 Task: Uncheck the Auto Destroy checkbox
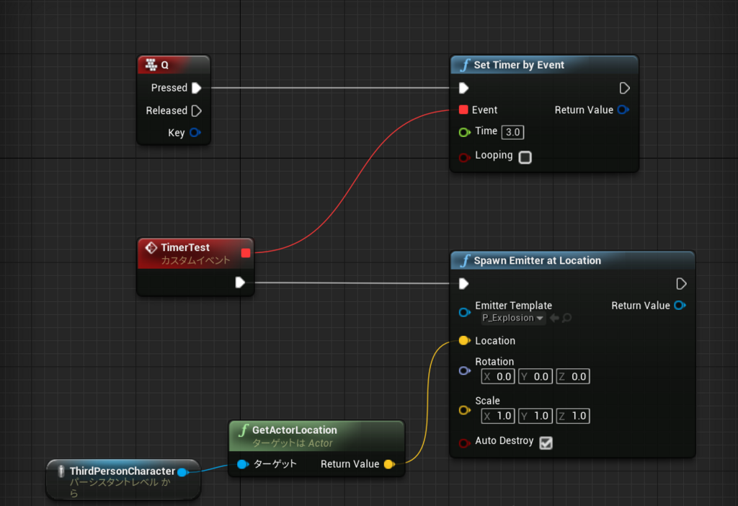(546, 443)
